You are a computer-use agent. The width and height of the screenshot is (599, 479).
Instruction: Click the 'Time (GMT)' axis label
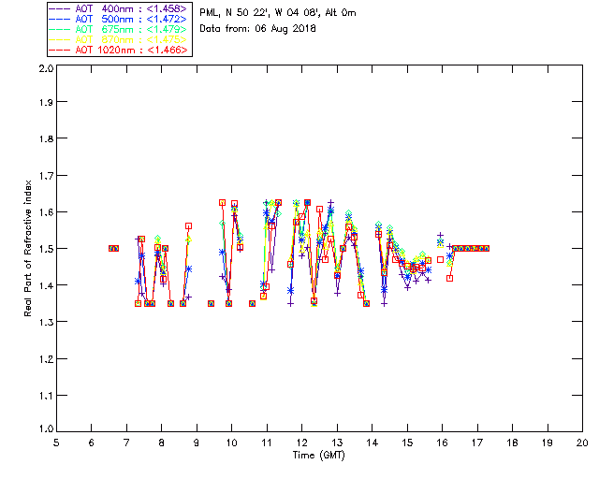[x=318, y=456]
